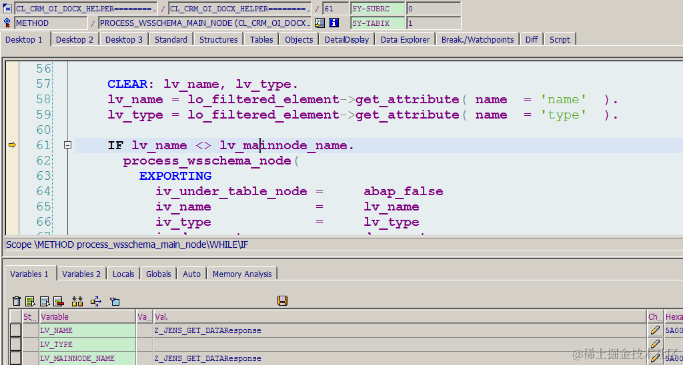Open the Tables tab

click(x=261, y=39)
